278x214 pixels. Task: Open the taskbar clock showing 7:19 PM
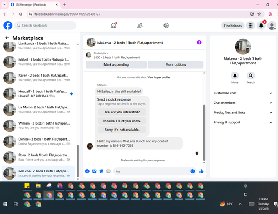pyautogui.click(x=263, y=204)
